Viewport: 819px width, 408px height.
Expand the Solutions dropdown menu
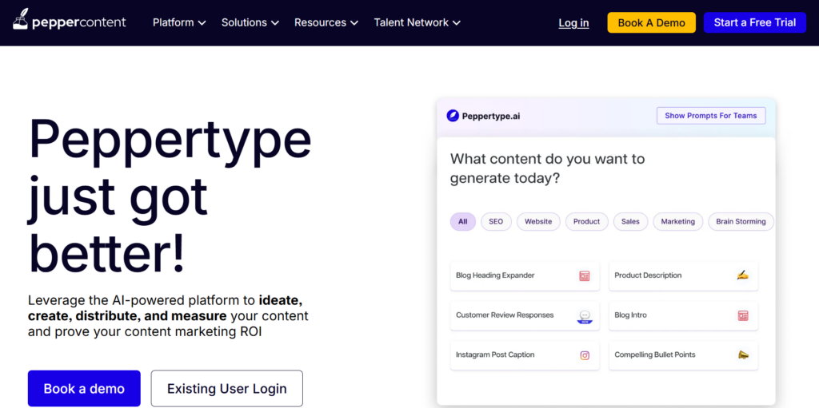click(x=250, y=22)
